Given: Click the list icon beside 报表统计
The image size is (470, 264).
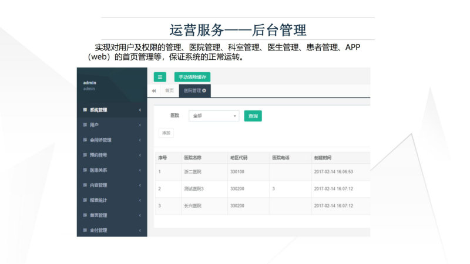Looking at the screenshot, I should coord(85,200).
